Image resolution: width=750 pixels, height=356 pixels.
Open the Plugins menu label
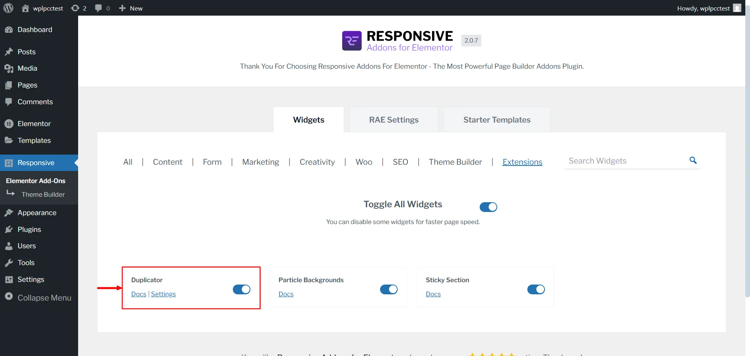pos(29,230)
